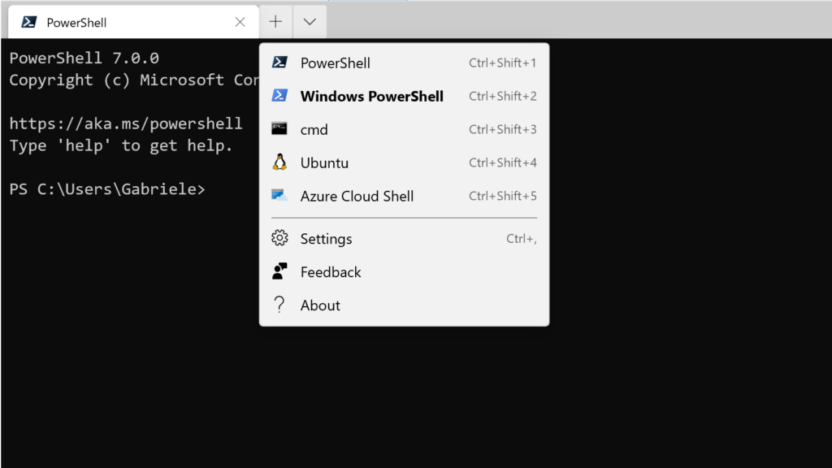Collapse the profile dropdown chevron

tap(310, 22)
